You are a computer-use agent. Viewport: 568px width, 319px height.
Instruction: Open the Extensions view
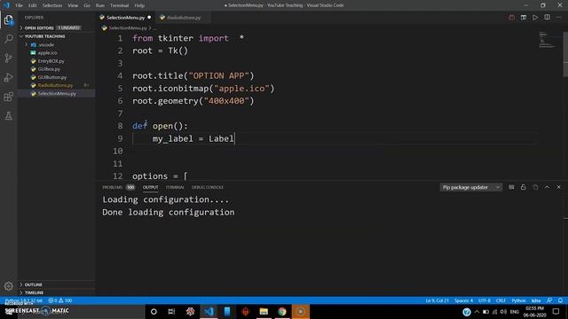[x=8, y=97]
